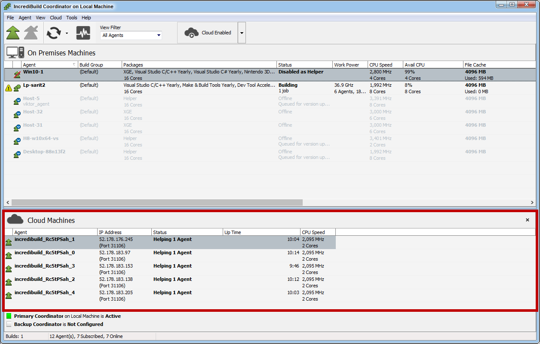Select the Desktop-88n13f2 agent name
540x344 pixels.
pos(44,152)
